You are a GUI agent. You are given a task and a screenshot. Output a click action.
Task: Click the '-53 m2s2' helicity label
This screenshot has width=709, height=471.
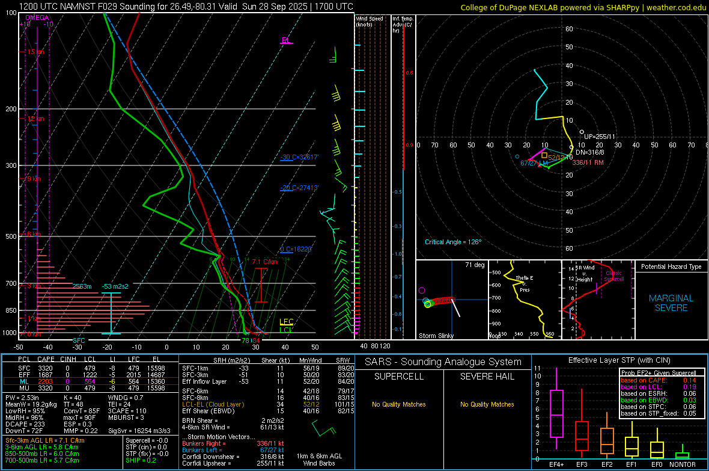[x=115, y=286]
